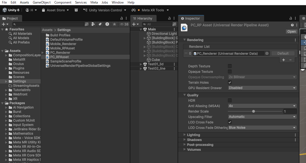Uncheck the LOD Cross Fade checkbox
This screenshot has width=306, height=163.
click(230, 122)
